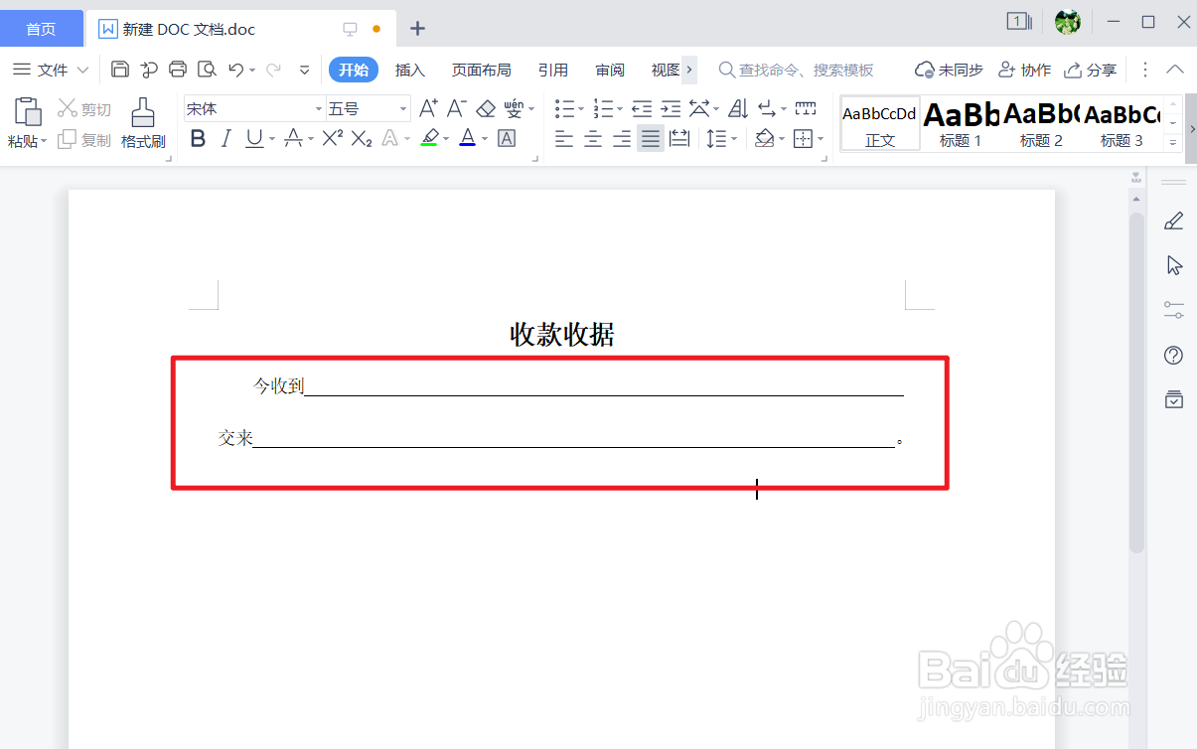Click the phonetic guide (wén) icon
The width and height of the screenshot is (1197, 749).
point(514,108)
